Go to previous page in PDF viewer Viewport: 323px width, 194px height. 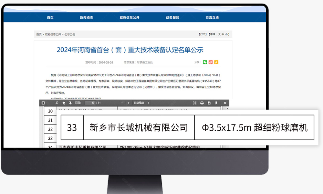(64, 103)
